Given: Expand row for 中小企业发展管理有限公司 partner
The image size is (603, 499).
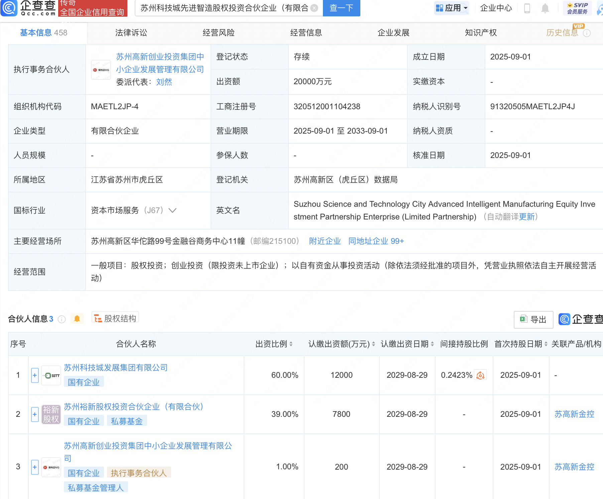Looking at the screenshot, I should pos(35,467).
